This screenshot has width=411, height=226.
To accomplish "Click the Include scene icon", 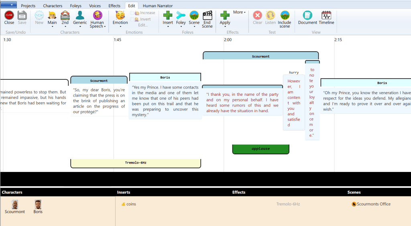I will (284, 16).
